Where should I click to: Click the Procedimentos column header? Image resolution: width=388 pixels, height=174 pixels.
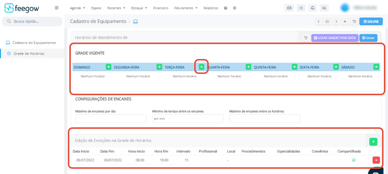(253, 151)
